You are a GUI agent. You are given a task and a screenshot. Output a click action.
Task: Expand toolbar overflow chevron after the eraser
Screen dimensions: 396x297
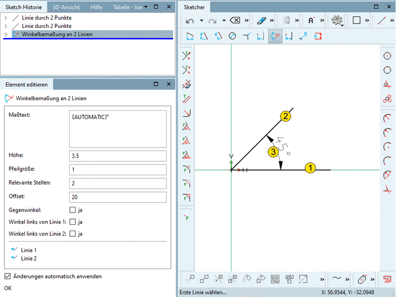[x=272, y=21]
